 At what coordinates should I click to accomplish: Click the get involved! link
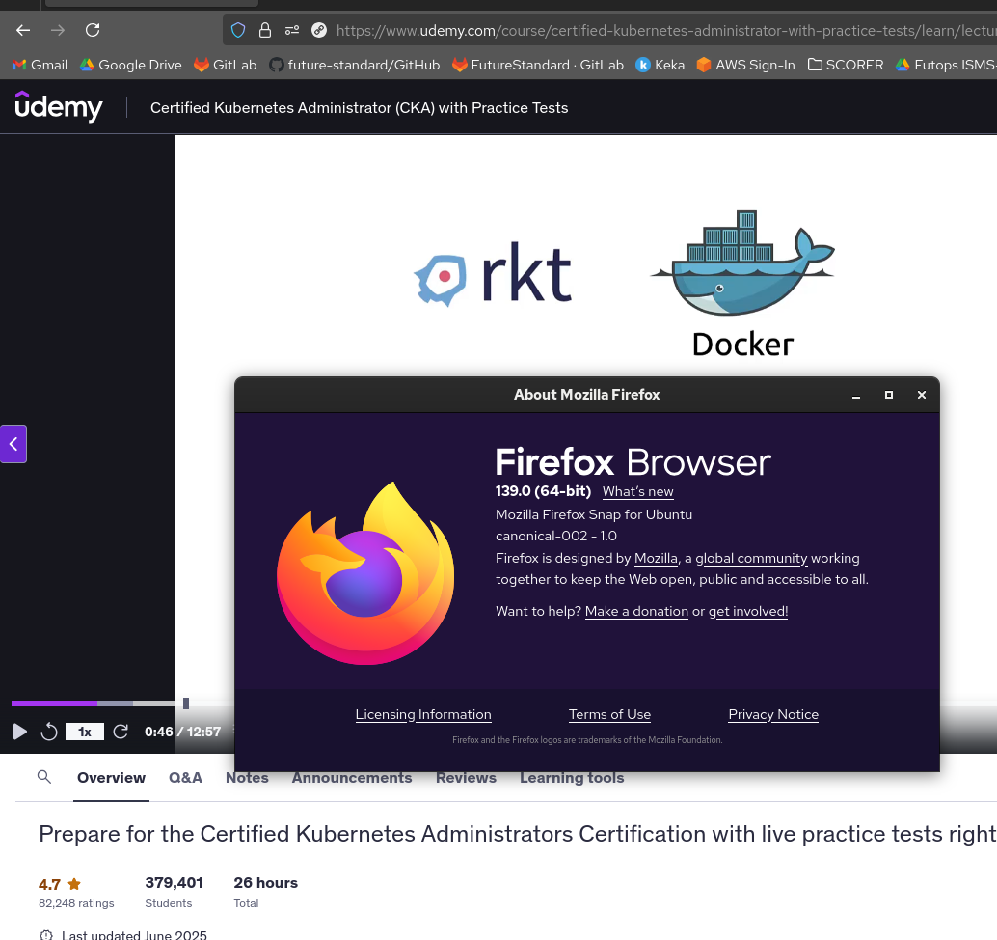tap(748, 611)
